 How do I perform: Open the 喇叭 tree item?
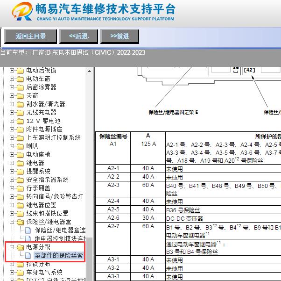(x=32, y=146)
